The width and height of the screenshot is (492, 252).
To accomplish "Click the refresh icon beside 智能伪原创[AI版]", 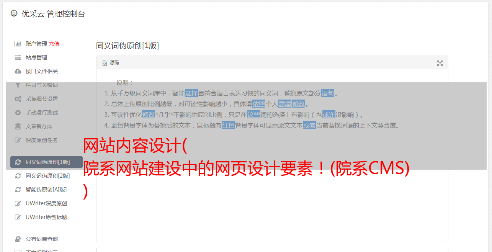I will (18, 190).
